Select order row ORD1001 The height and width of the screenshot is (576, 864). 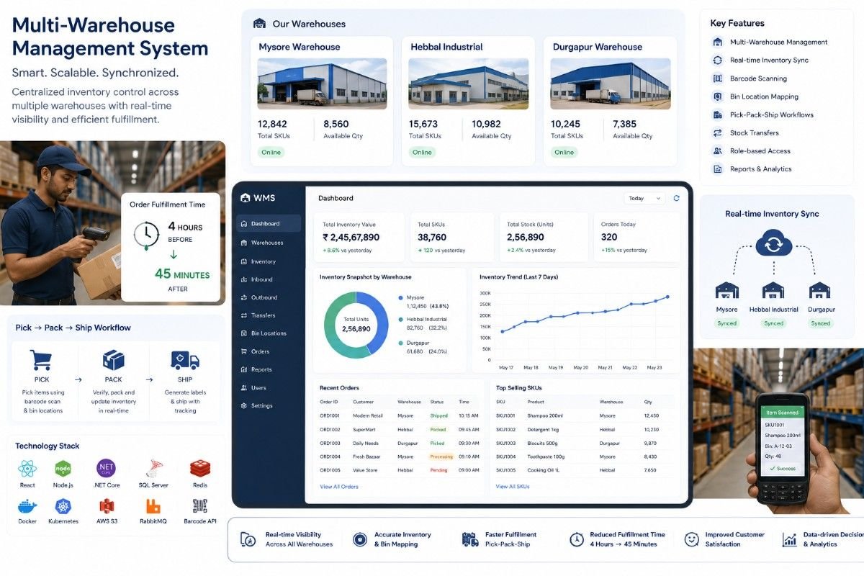tap(400, 415)
